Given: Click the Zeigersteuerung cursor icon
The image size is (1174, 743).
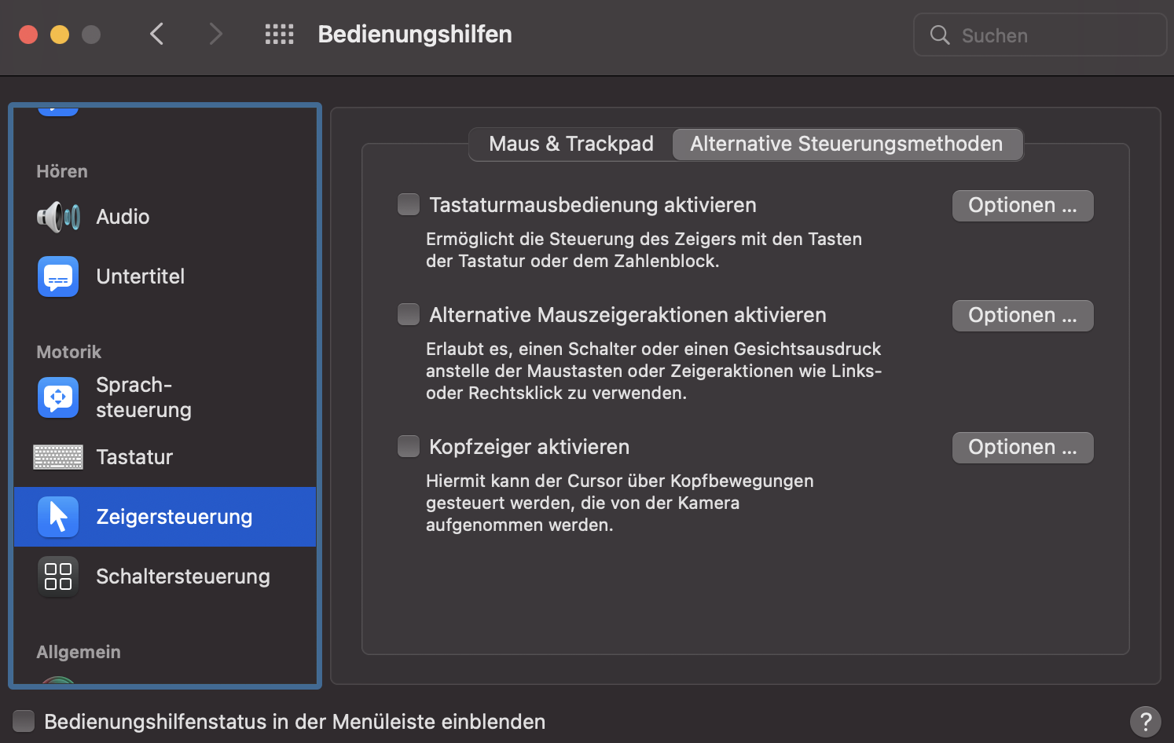Looking at the screenshot, I should click(x=58, y=517).
